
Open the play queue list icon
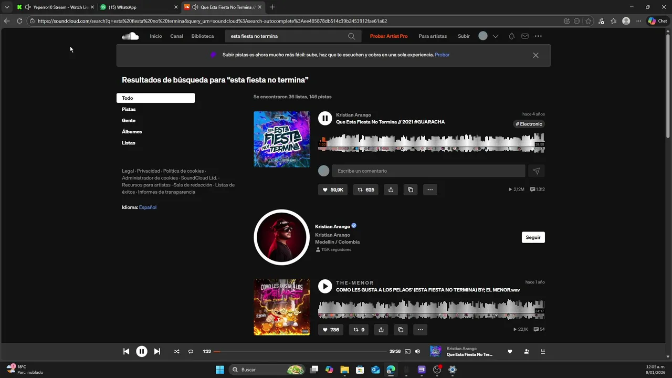pos(543,352)
